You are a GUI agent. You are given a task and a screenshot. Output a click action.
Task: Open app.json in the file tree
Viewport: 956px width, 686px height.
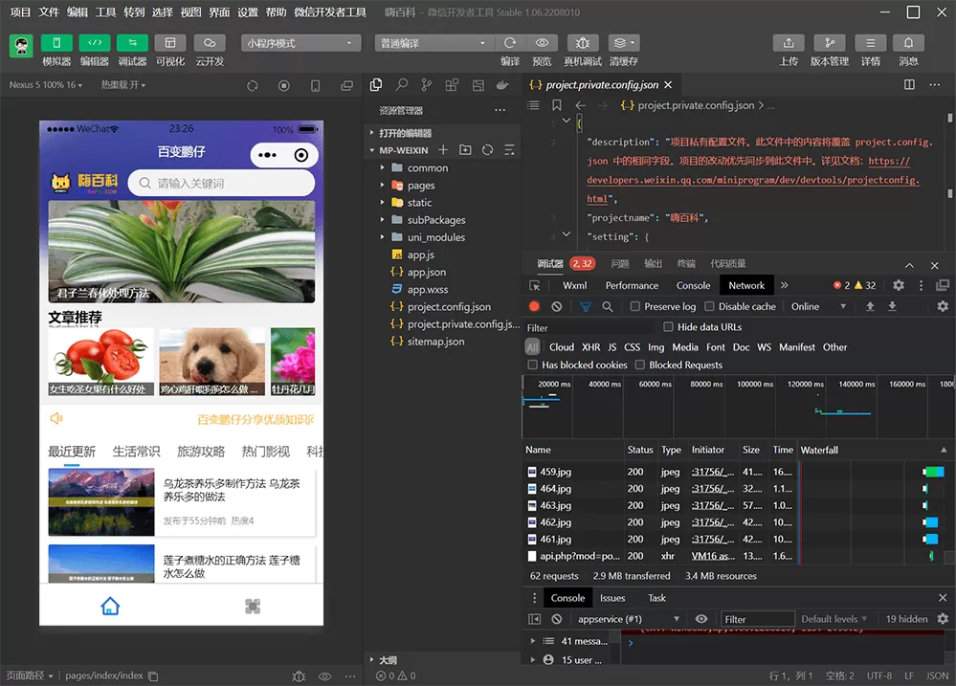[x=426, y=272]
